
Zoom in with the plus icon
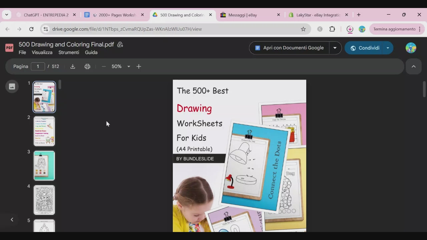pyautogui.click(x=139, y=66)
